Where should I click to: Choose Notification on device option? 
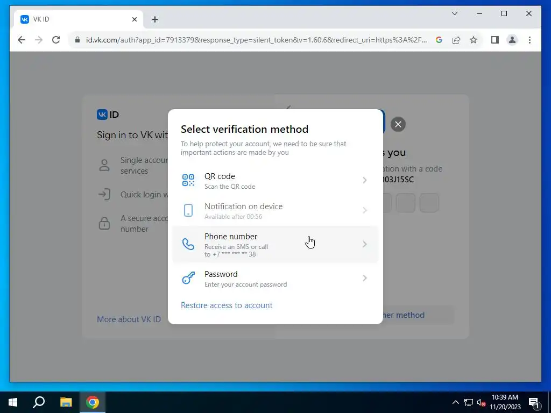click(x=275, y=211)
